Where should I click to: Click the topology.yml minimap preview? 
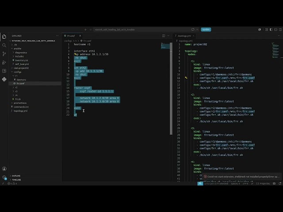click(x=275, y=50)
